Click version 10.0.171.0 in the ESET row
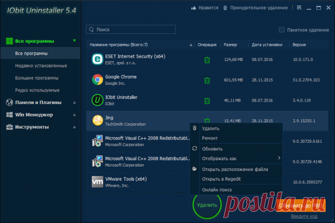The image size is (335, 223). click(303, 59)
